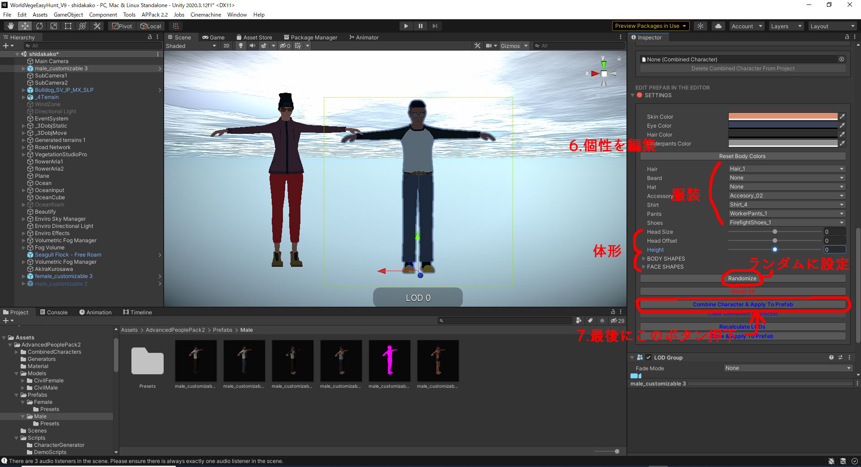This screenshot has height=467, width=861.
Task: Click the Skin Color swatch
Action: [x=783, y=116]
